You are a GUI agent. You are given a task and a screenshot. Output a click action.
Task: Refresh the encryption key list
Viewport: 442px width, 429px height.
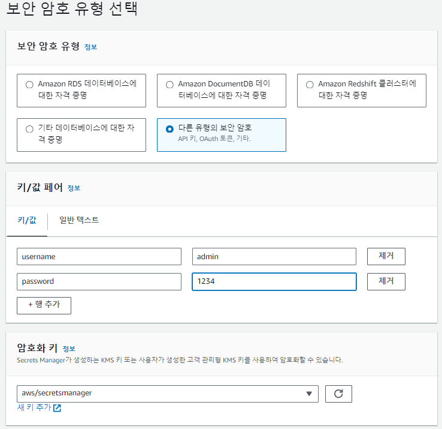[338, 394]
